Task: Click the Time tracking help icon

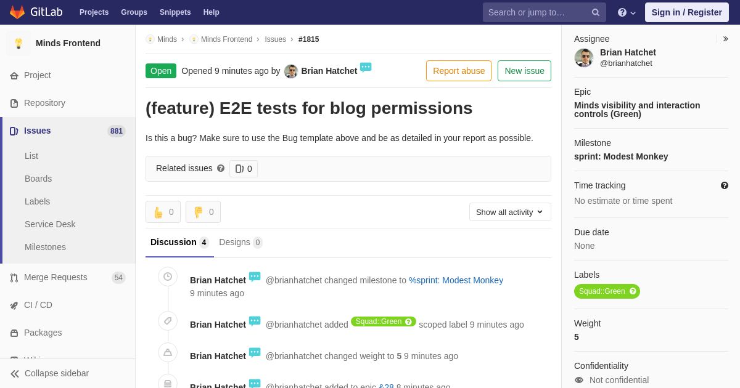Action: click(724, 185)
